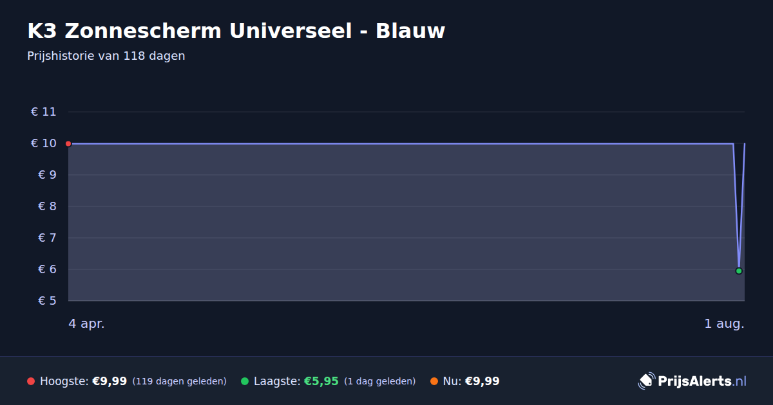773x405 pixels.
Task: Click the title K3 Zonnescherm Universeel - Blauw
Action: click(x=236, y=31)
